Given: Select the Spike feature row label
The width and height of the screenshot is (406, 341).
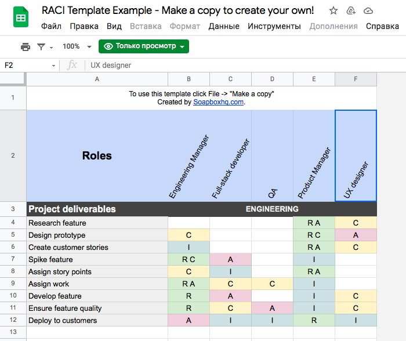Looking at the screenshot, I should pos(97,259).
